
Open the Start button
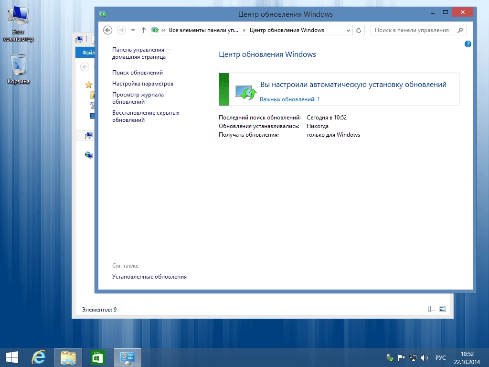coord(12,357)
